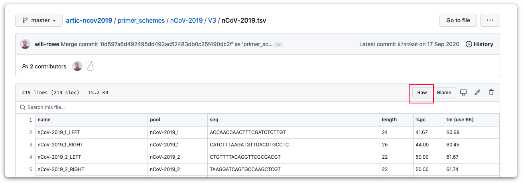Image resolution: width=522 pixels, height=183 pixels.
Task: Open the artic-ncov2019 repository link
Action: pyautogui.click(x=89, y=20)
